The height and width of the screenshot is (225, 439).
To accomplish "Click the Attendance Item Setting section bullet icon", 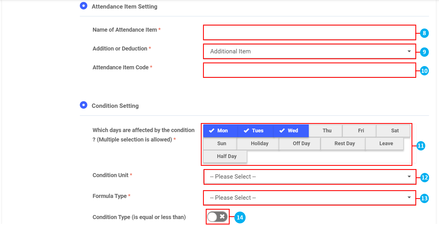I will click(x=84, y=6).
